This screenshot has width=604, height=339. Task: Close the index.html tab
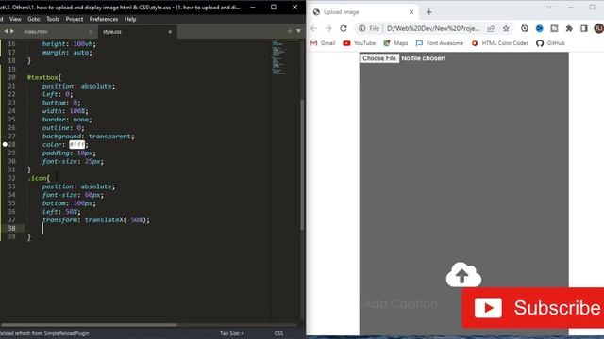91,32
